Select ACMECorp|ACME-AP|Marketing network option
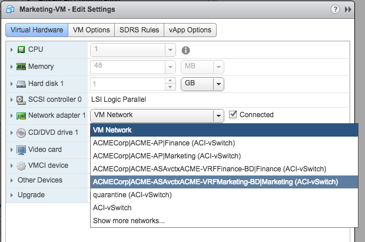 (x=224, y=156)
